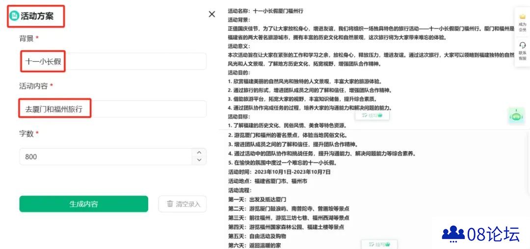Click the 续写 button near 第六天 line
530x249 pixels.
pyautogui.click(x=379, y=244)
